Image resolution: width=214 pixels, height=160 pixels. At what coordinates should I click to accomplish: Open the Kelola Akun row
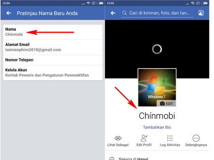point(53,73)
